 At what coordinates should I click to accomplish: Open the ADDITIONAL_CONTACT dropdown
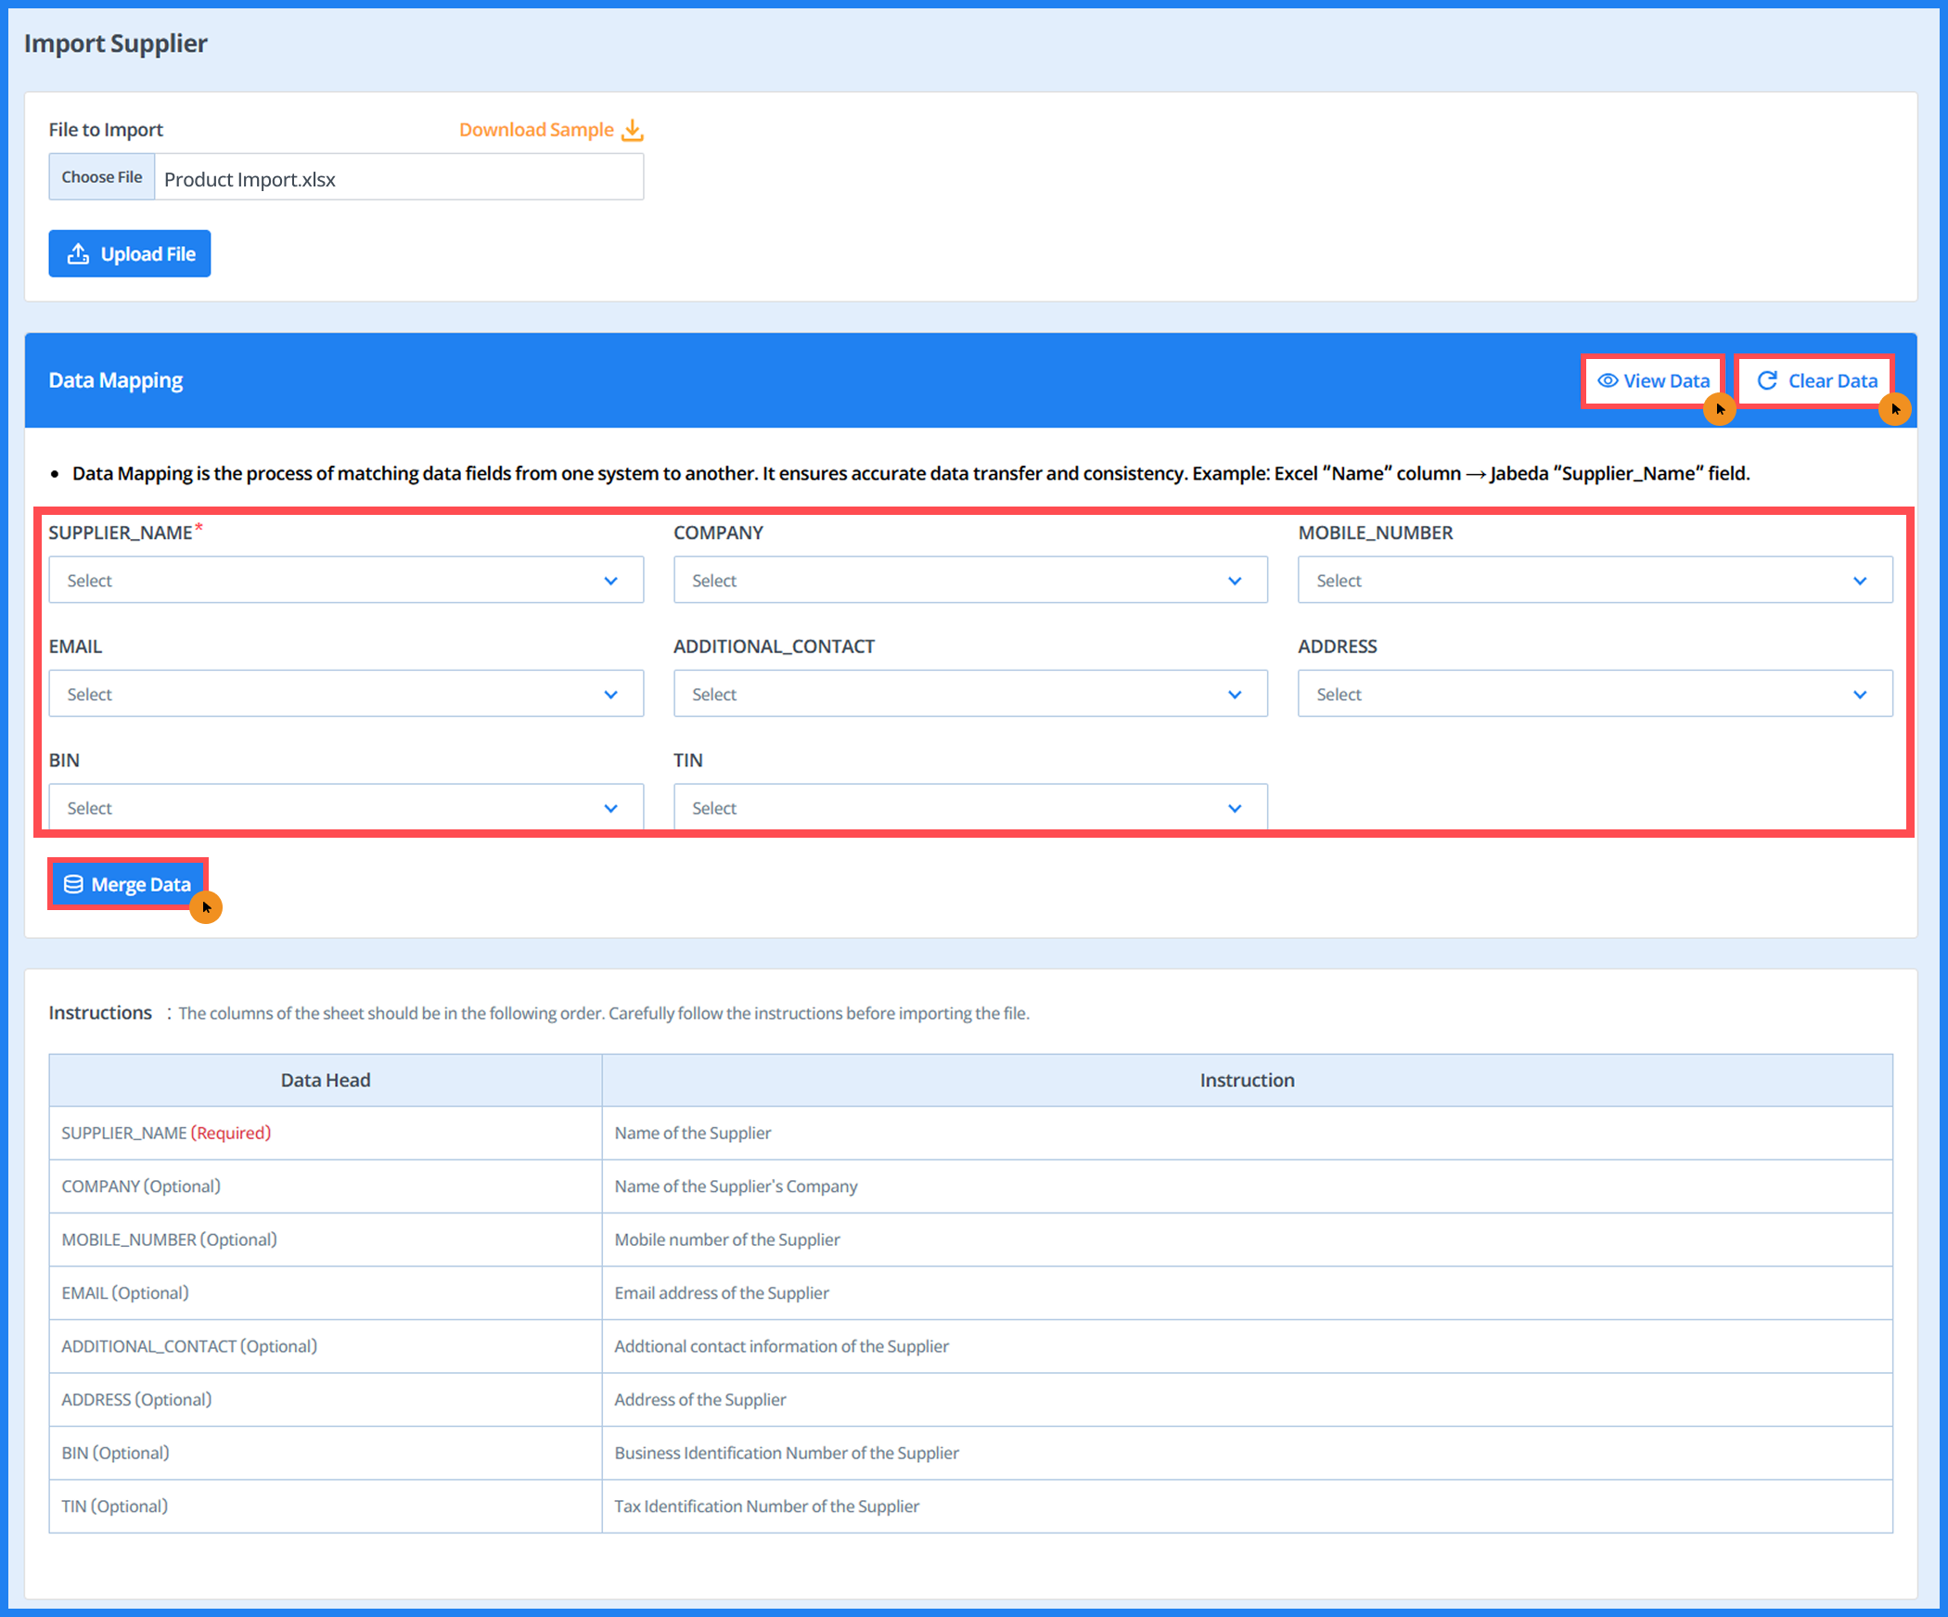(x=969, y=695)
